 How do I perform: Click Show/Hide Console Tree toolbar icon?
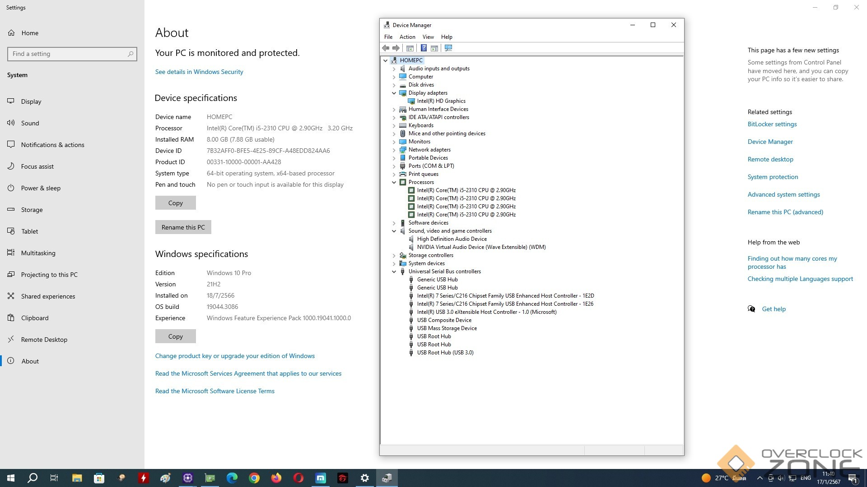[x=410, y=48]
